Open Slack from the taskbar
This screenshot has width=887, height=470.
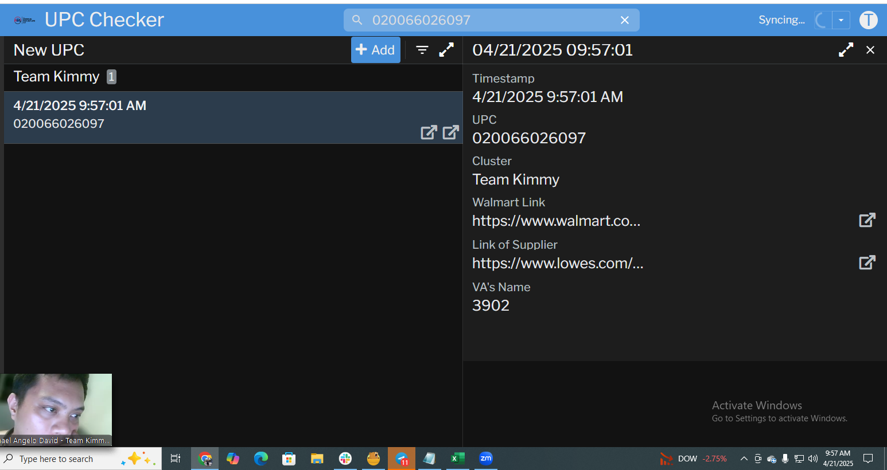pos(345,459)
